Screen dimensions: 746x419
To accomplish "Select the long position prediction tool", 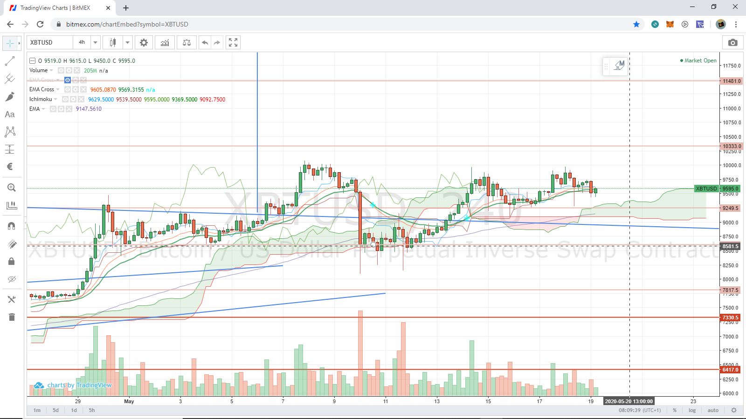I will pos(10,149).
